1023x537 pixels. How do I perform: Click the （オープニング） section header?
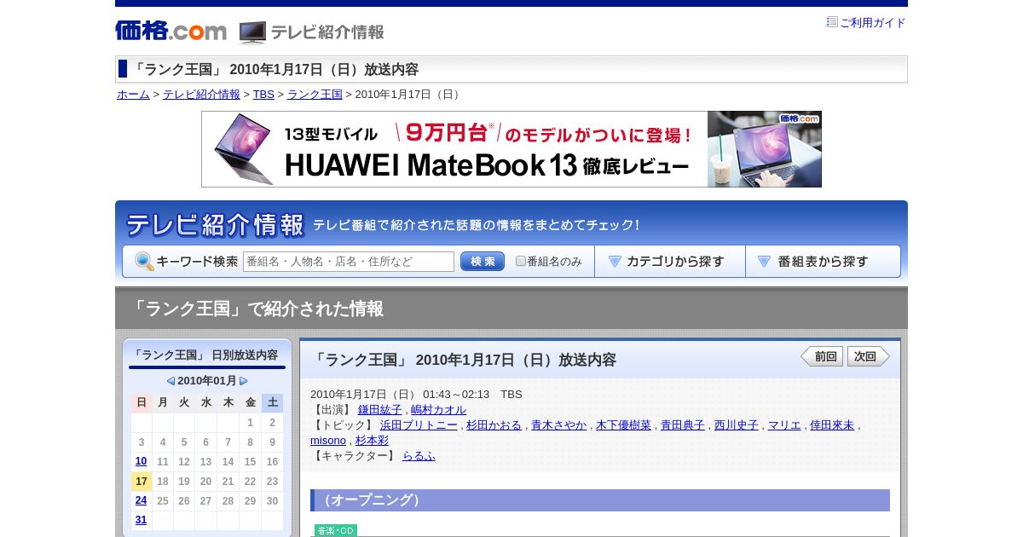[x=600, y=500]
